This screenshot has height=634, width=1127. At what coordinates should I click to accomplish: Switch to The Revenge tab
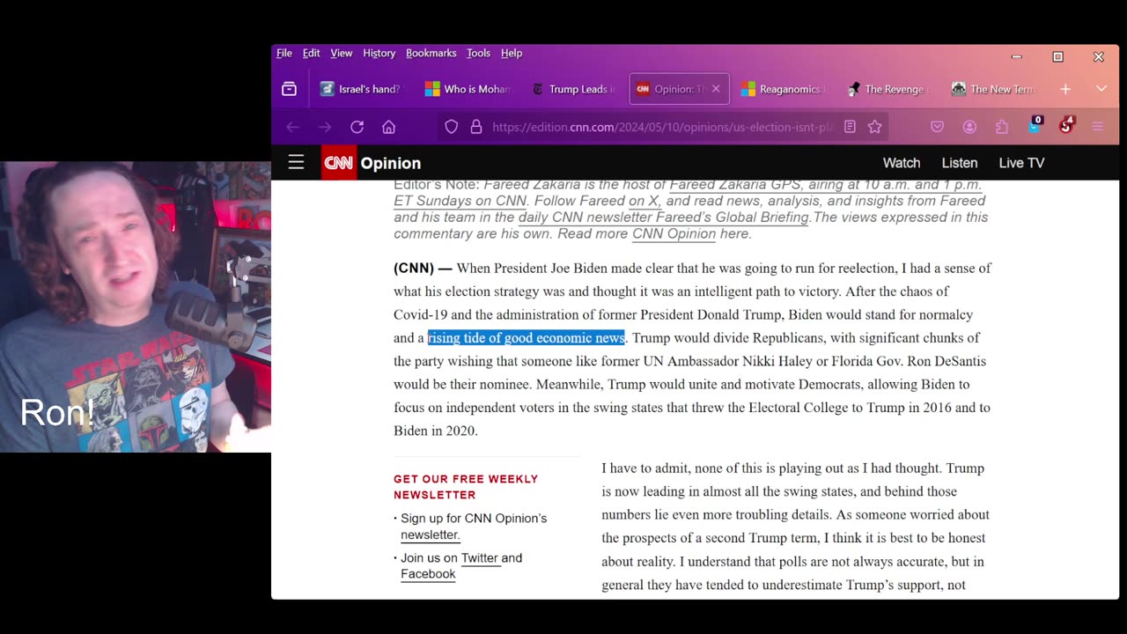[888, 89]
